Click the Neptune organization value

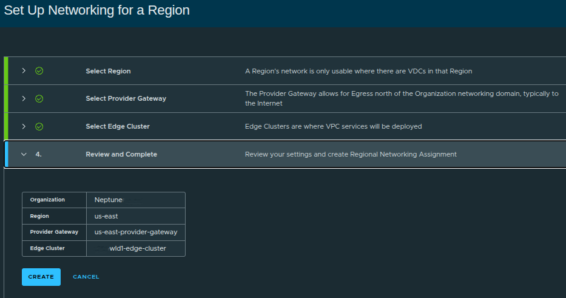pos(109,200)
